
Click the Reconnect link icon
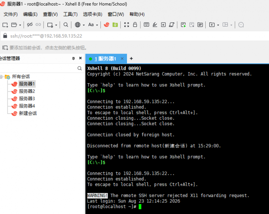[38, 25]
